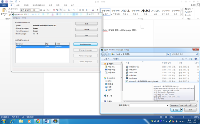Click the volume speaker icon in system tray
The height and width of the screenshot is (124, 200).
[x=183, y=121]
